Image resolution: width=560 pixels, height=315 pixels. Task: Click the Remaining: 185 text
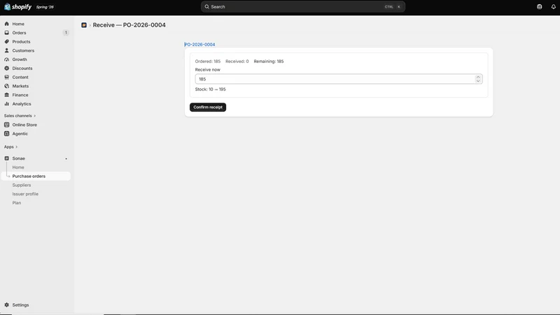pyautogui.click(x=269, y=62)
